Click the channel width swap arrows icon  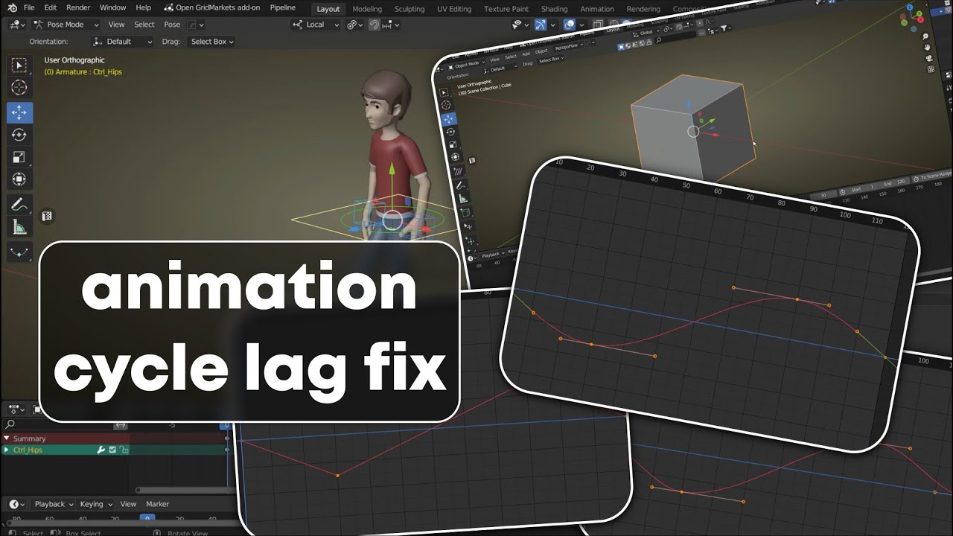(x=120, y=425)
